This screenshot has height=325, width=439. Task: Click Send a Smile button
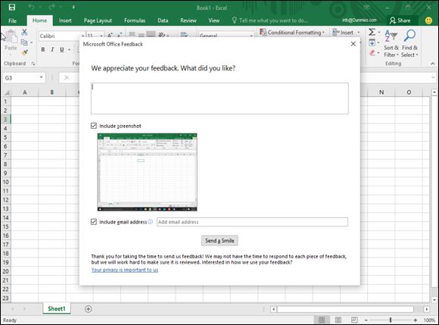coord(219,240)
